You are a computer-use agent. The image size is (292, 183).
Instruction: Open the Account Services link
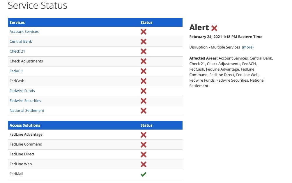[x=24, y=32]
